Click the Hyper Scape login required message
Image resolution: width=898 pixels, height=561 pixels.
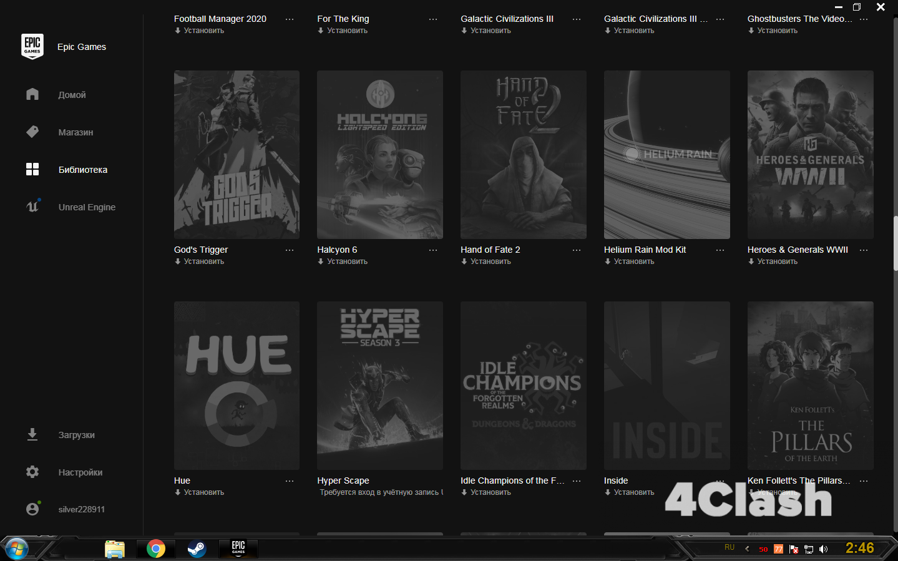(x=381, y=492)
